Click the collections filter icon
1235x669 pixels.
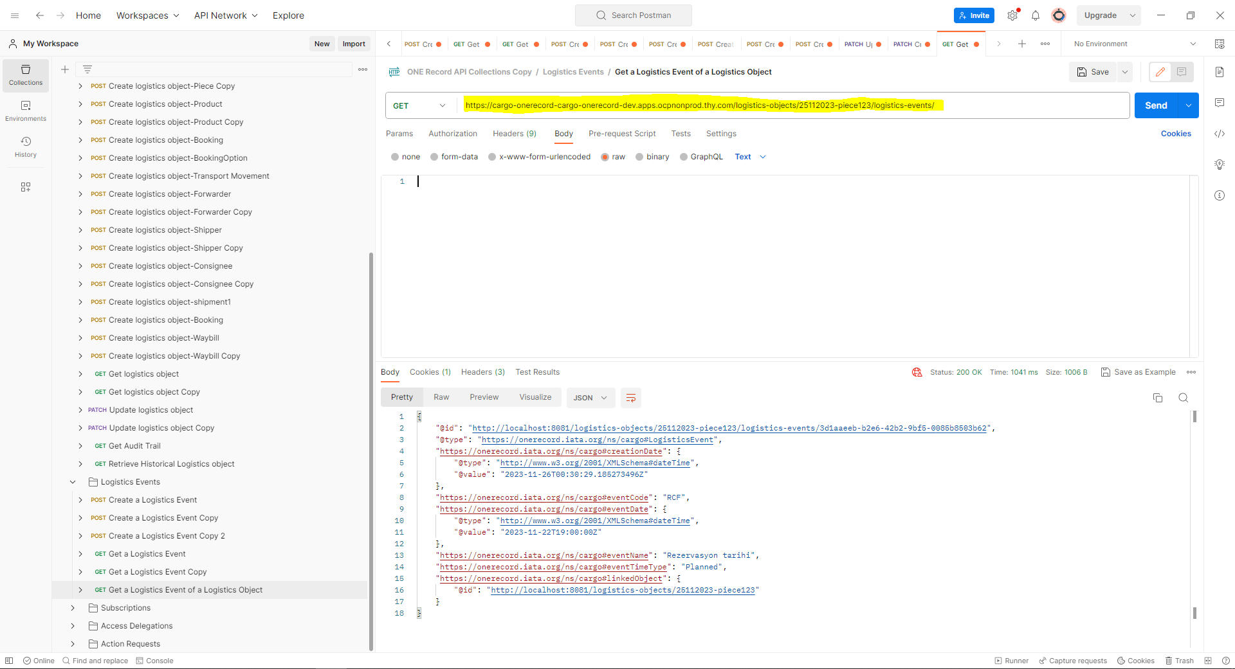coord(87,69)
